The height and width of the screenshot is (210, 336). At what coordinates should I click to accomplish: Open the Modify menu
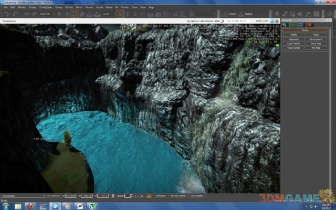tap(22, 7)
